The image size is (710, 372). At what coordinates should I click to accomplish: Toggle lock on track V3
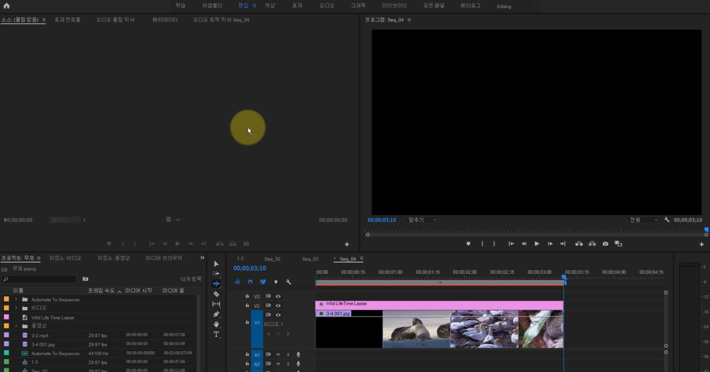pyautogui.click(x=247, y=296)
